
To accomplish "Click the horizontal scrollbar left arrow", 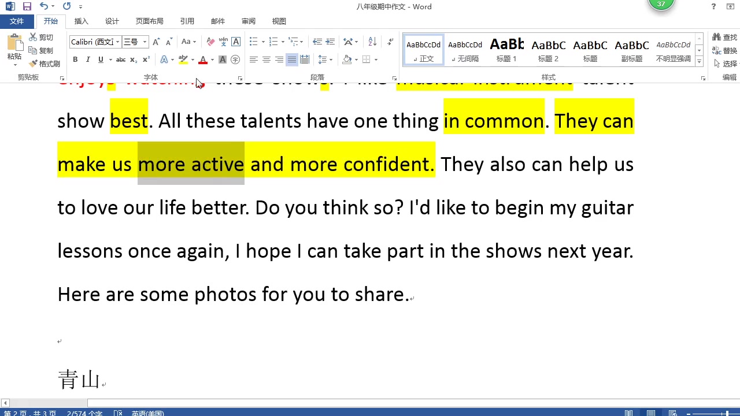I will tap(5, 403).
